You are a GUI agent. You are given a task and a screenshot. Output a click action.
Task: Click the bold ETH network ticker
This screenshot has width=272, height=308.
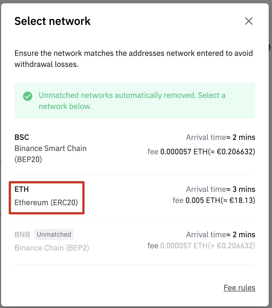point(22,189)
